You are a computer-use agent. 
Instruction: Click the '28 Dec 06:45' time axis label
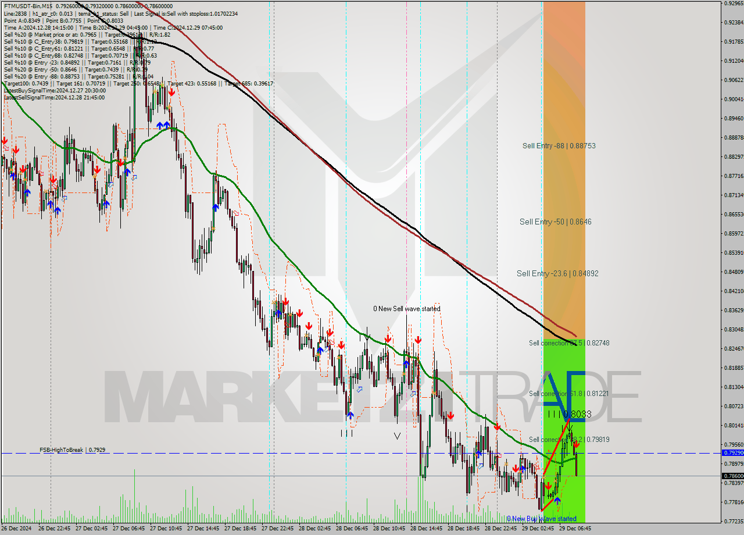pos(352,529)
